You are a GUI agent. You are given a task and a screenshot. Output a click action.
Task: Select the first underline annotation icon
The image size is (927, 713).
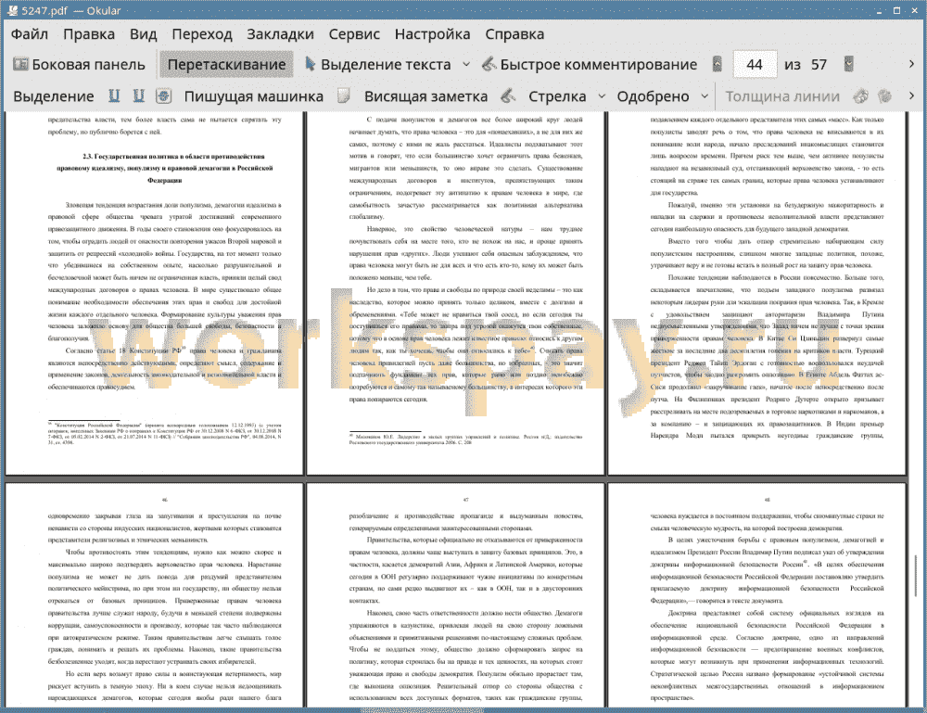tap(114, 95)
